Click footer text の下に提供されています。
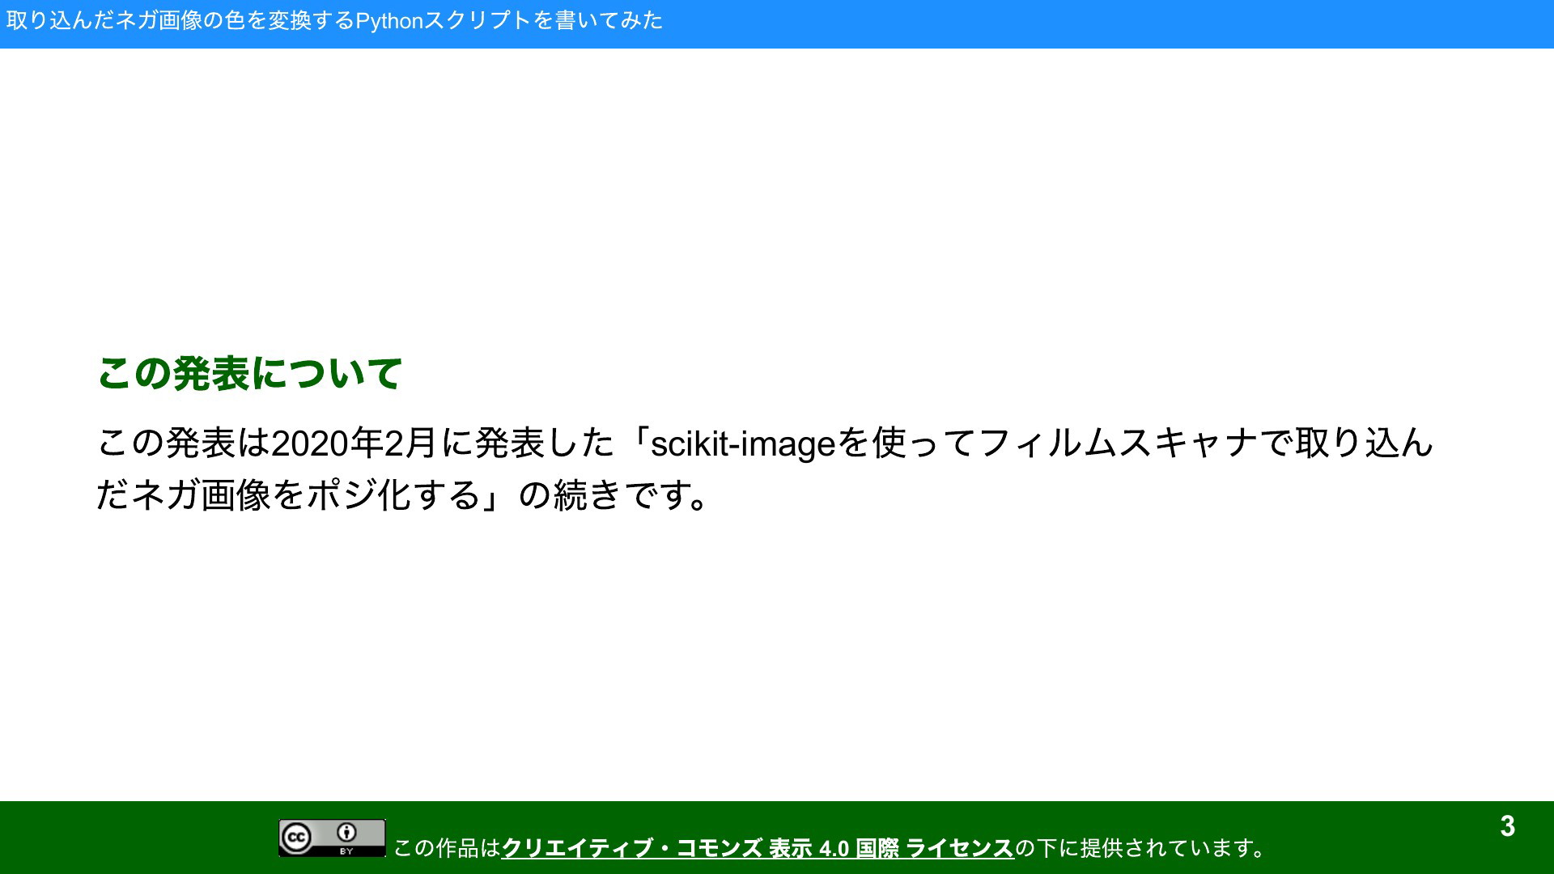1554x874 pixels. pyautogui.click(x=1140, y=848)
